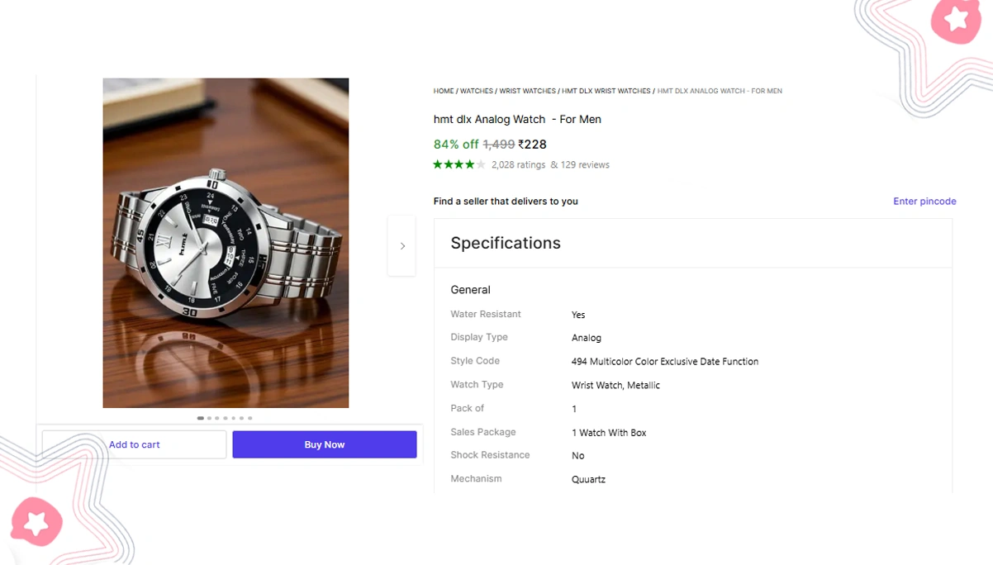
Task: Click the product title hmt dlx Analog Watch
Action: tap(517, 119)
